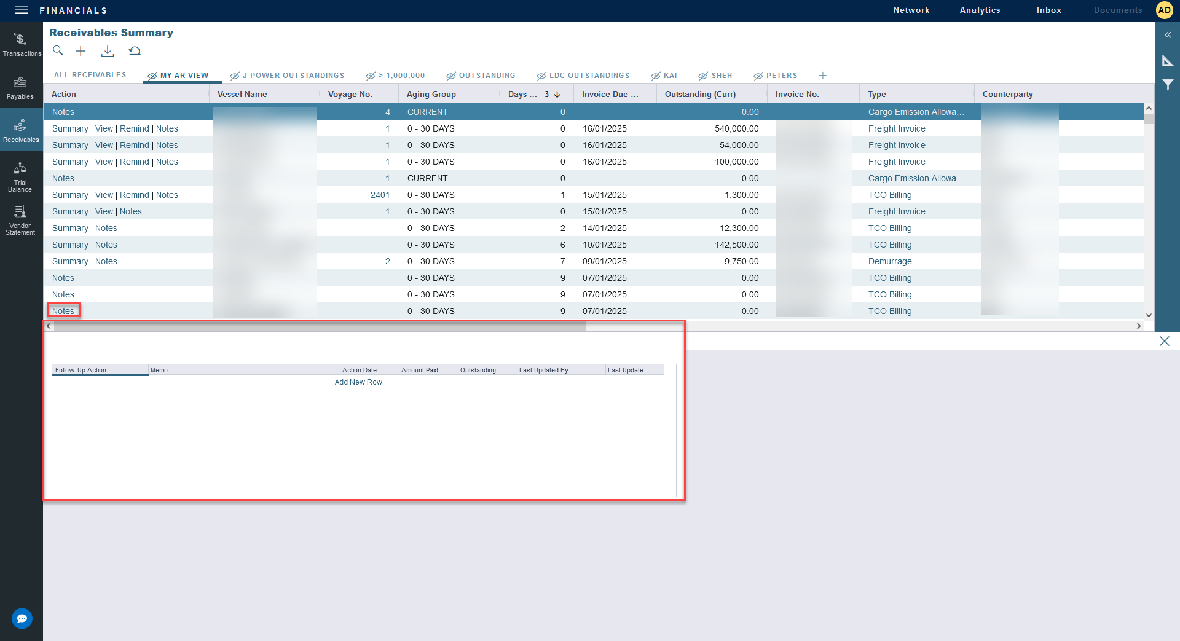Open Vendor Statement in sidebar

click(x=20, y=220)
